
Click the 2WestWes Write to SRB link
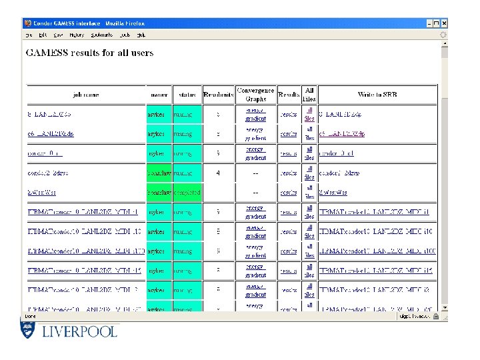click(x=333, y=193)
